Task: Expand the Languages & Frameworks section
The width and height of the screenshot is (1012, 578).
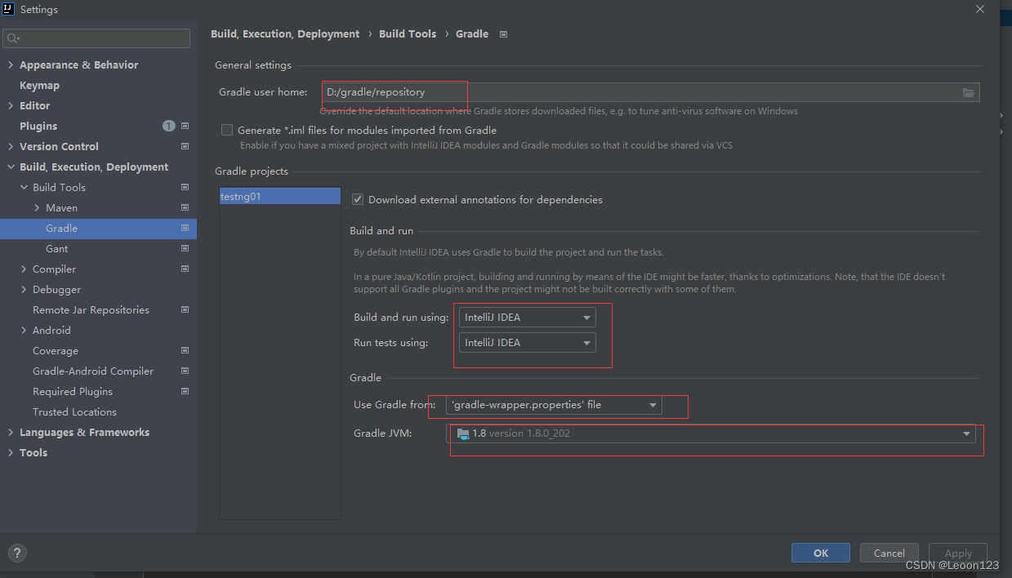Action: 11,432
